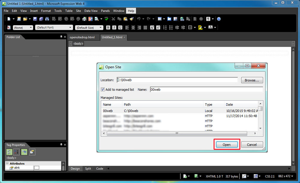Toggle Bold formatting button

[x=108, y=28]
